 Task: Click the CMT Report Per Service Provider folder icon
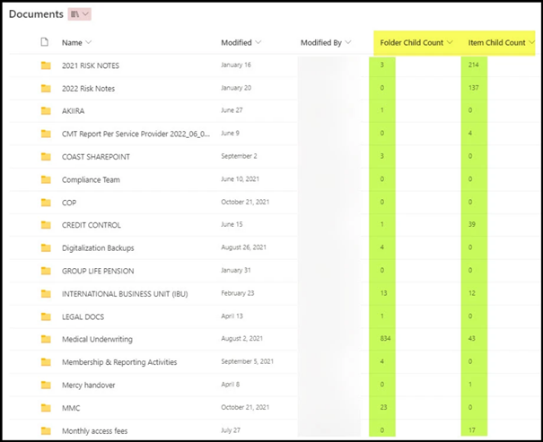pos(46,134)
